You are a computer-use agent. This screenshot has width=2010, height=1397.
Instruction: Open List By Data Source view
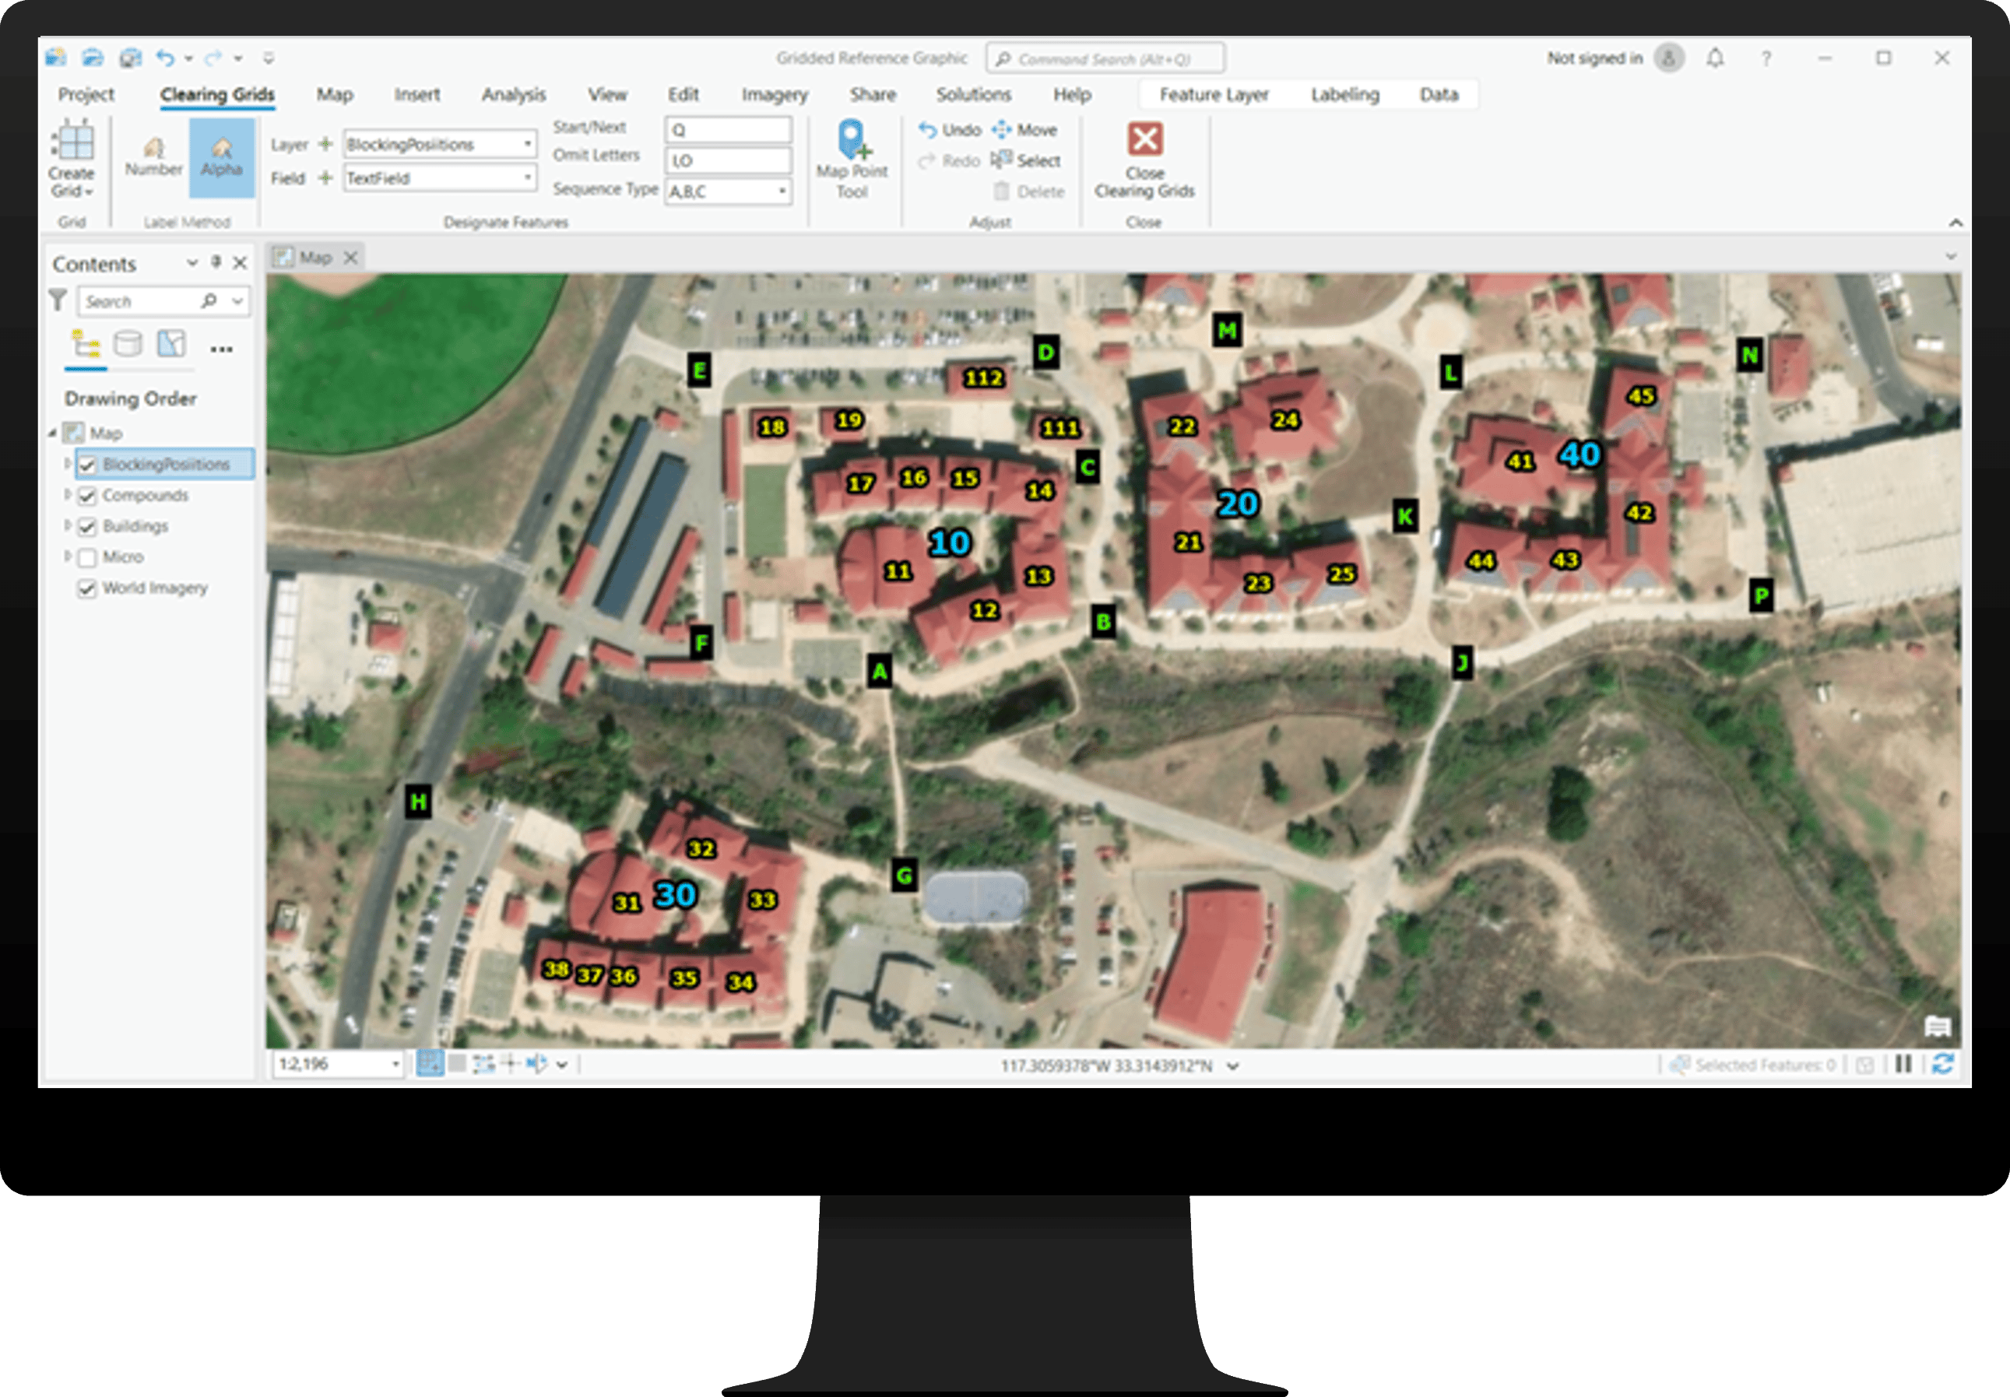tap(128, 344)
